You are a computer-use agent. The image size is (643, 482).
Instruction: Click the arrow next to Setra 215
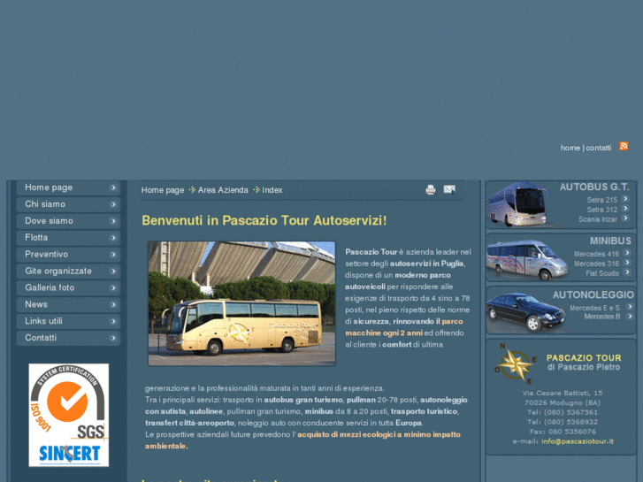click(x=625, y=199)
